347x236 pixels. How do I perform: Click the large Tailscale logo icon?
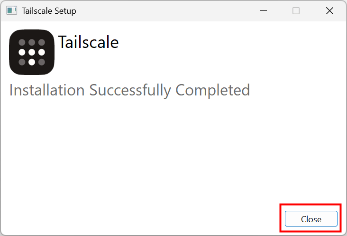tap(32, 52)
